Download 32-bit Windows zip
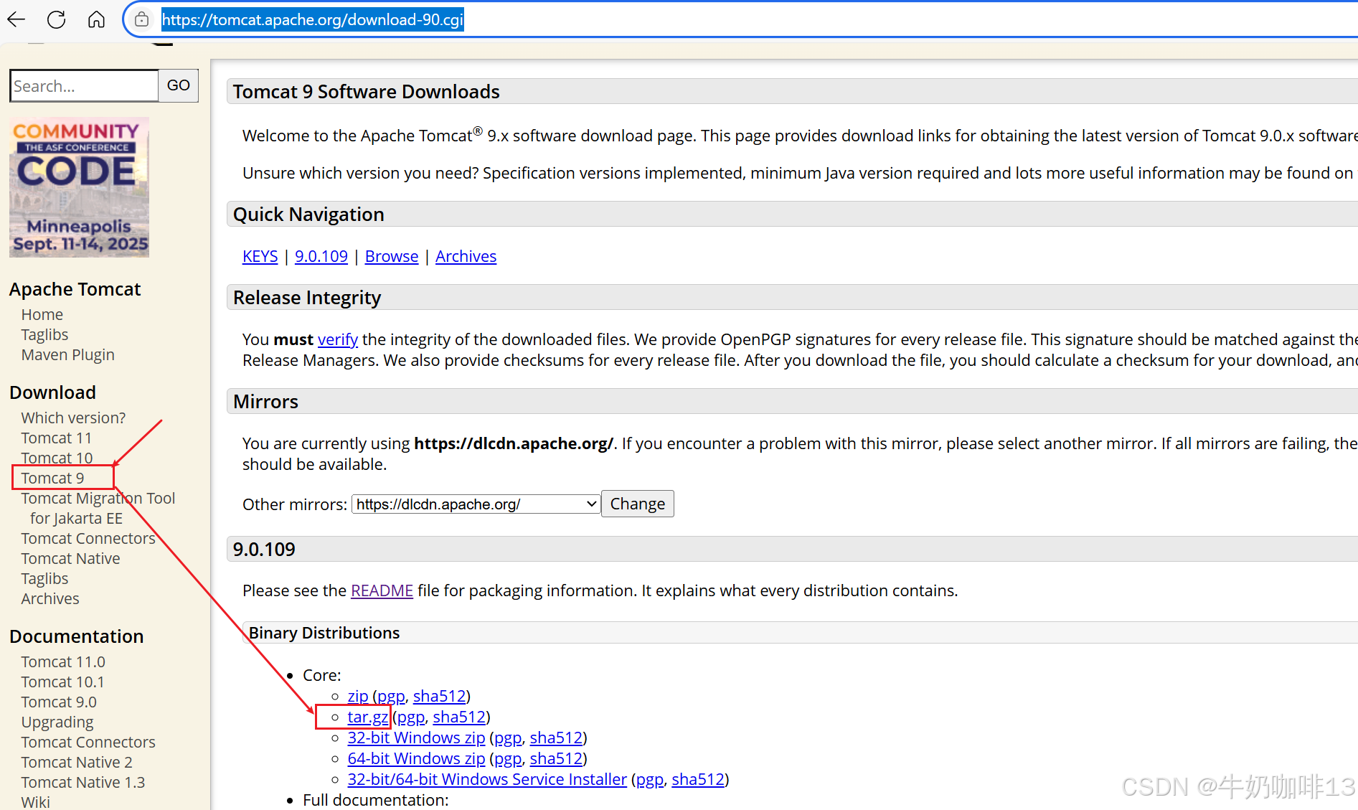 pyautogui.click(x=416, y=738)
